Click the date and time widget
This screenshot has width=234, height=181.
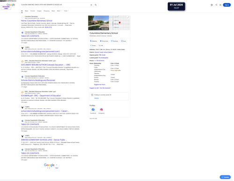[x=176, y=7]
